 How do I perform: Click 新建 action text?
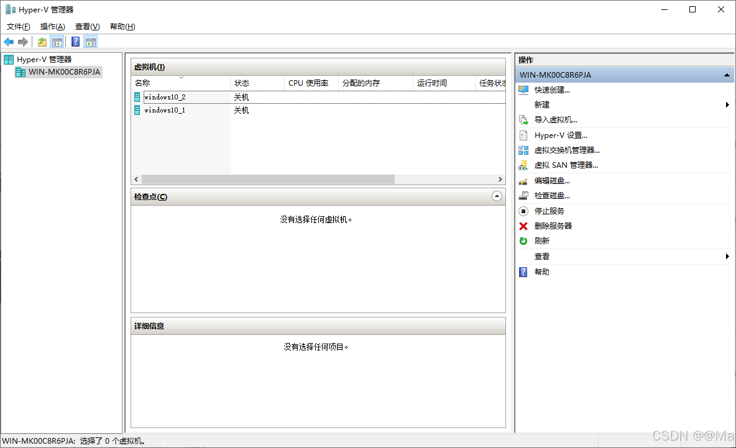click(541, 105)
